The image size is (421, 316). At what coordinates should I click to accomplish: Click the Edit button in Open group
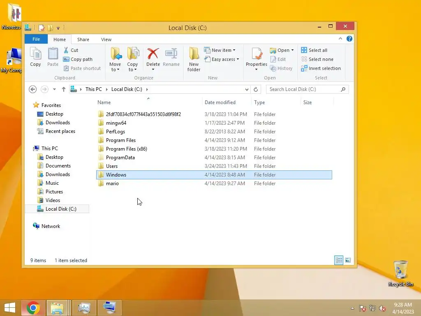(x=278, y=59)
